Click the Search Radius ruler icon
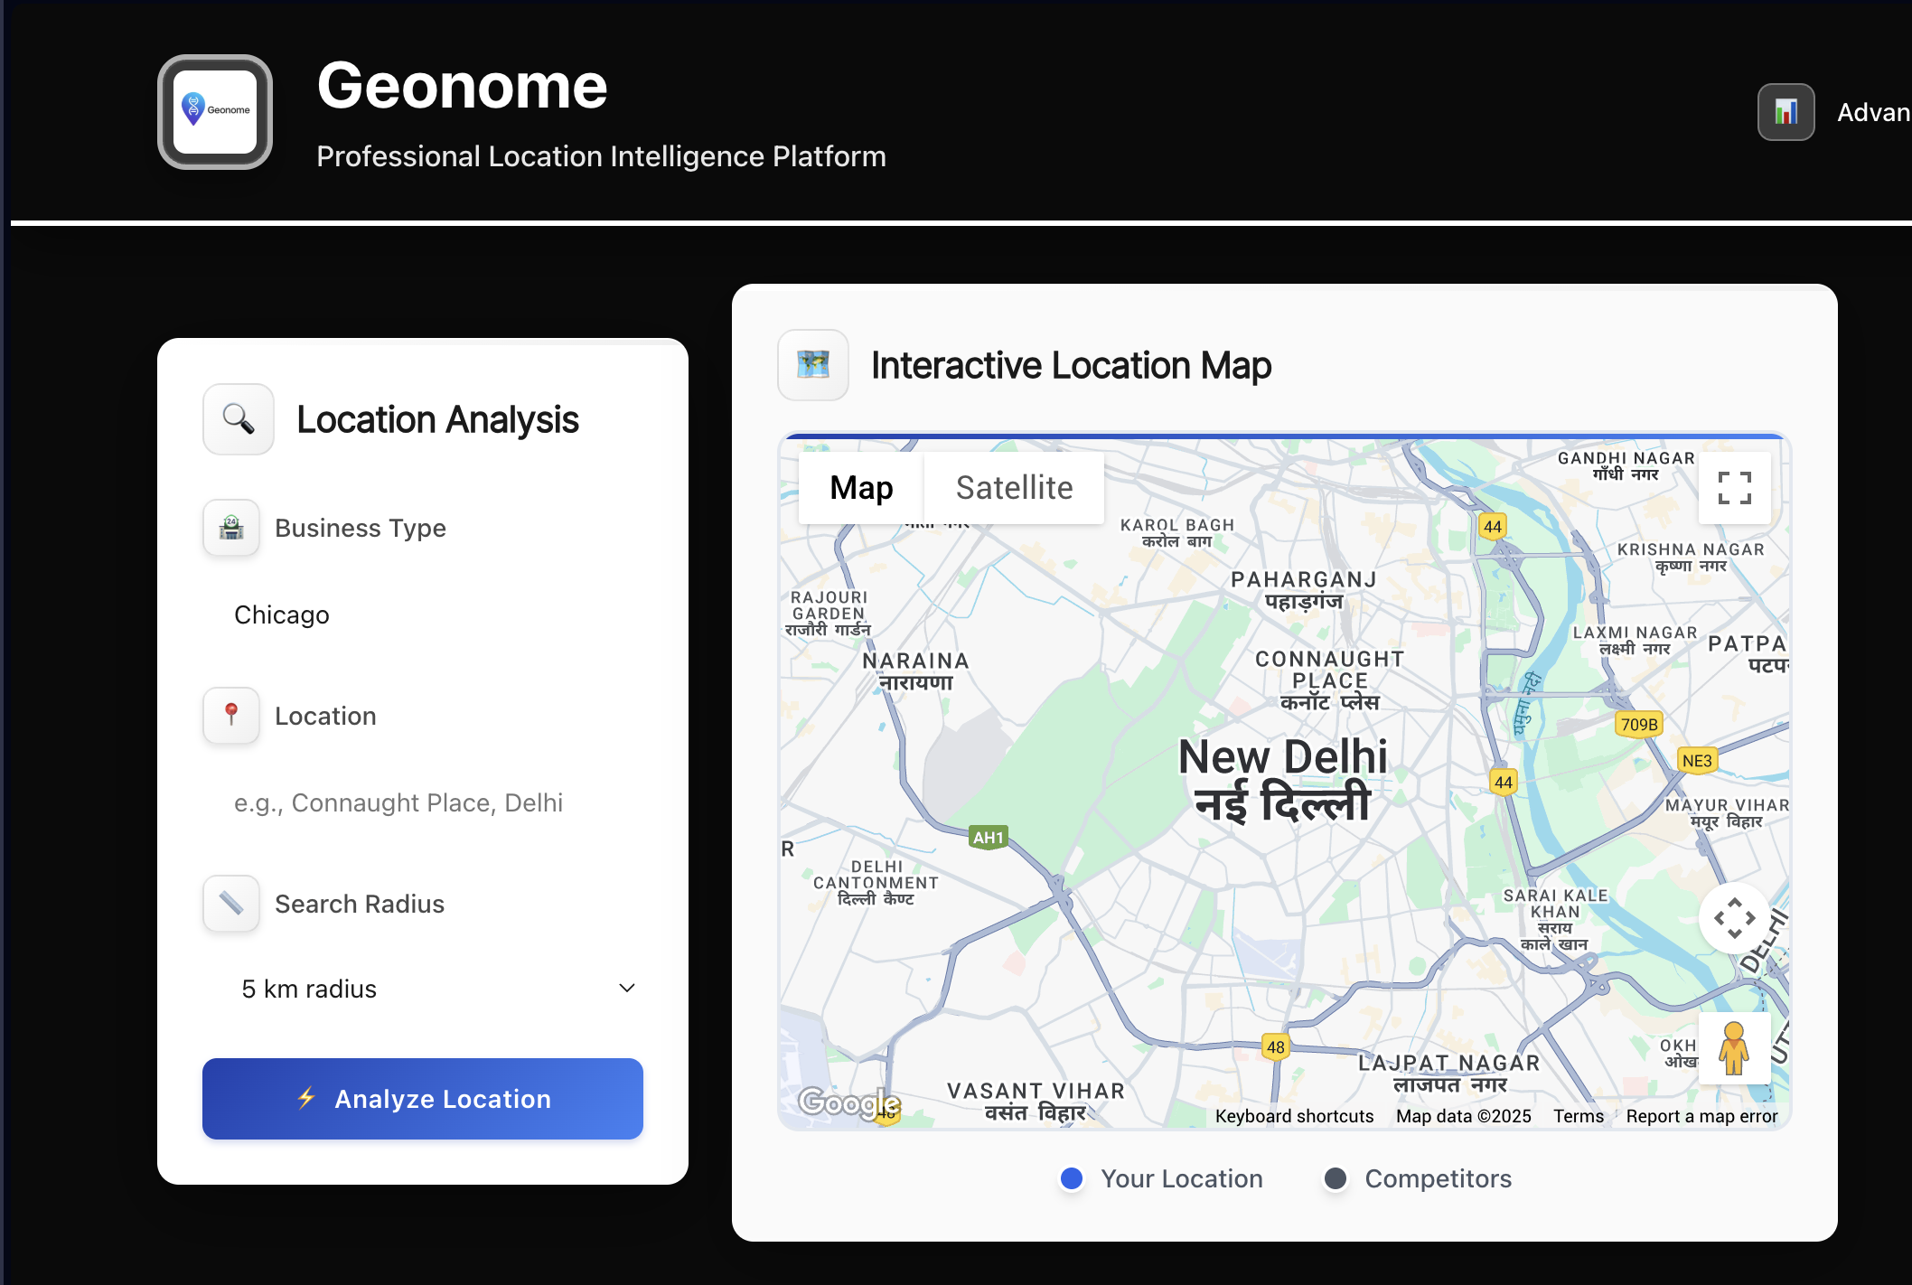 click(231, 904)
